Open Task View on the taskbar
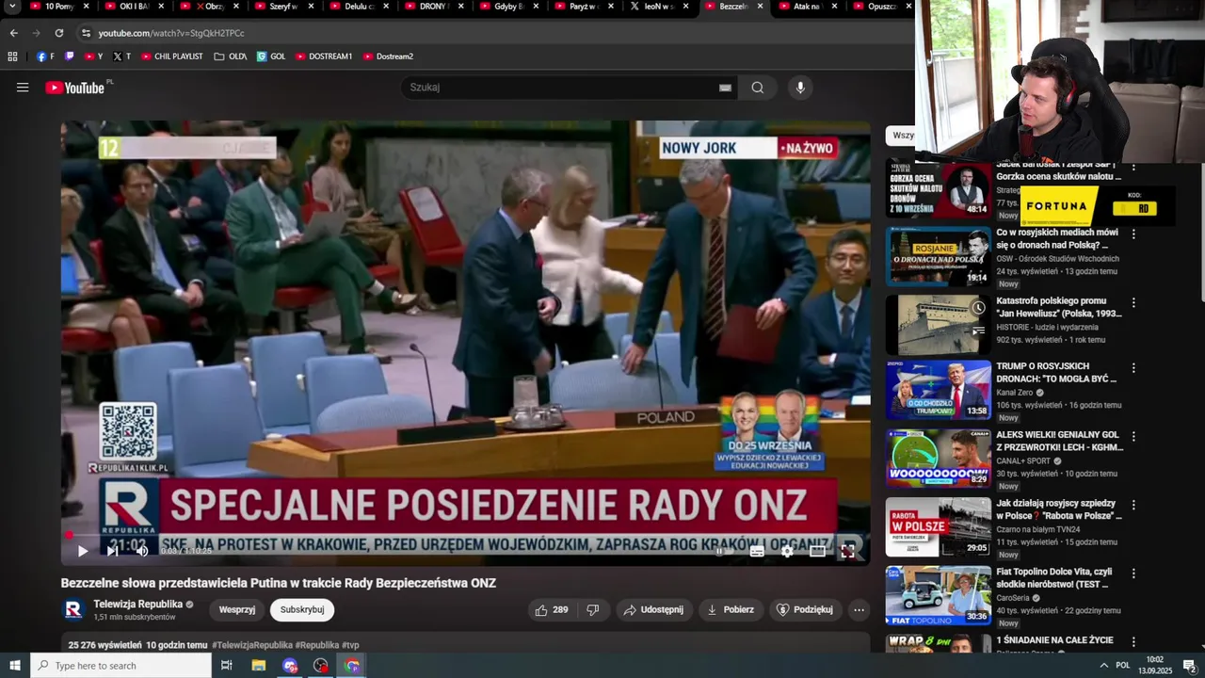Screen dimensions: 1205x678 (x=227, y=666)
